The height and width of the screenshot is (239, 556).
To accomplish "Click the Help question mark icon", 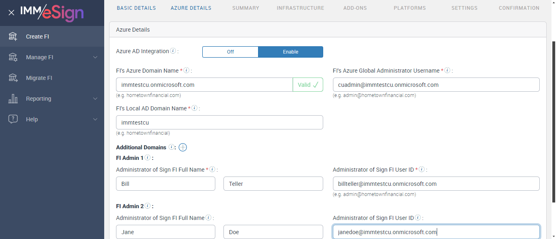I will coord(13,119).
